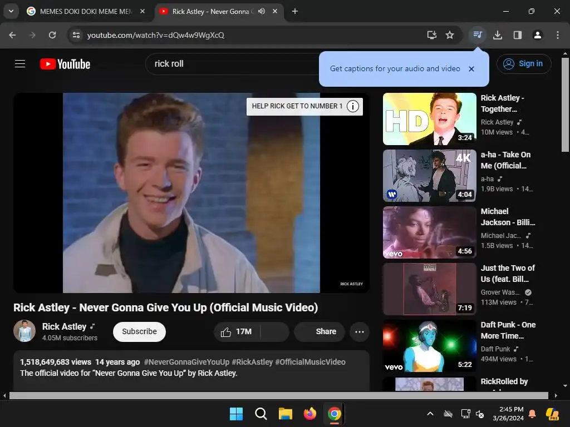Open the Chrome profile avatar

pos(538,35)
